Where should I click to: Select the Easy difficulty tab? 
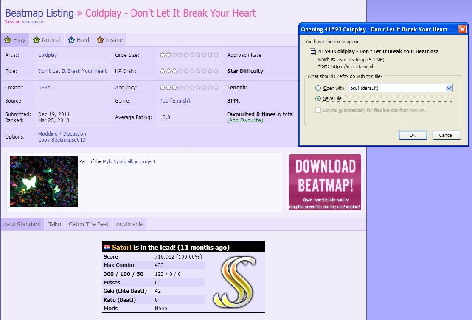[15, 40]
